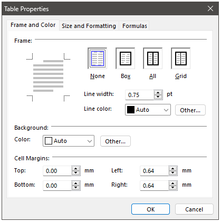Increase the Bottom margin value
This screenshot has width=221, height=222.
[76, 184]
